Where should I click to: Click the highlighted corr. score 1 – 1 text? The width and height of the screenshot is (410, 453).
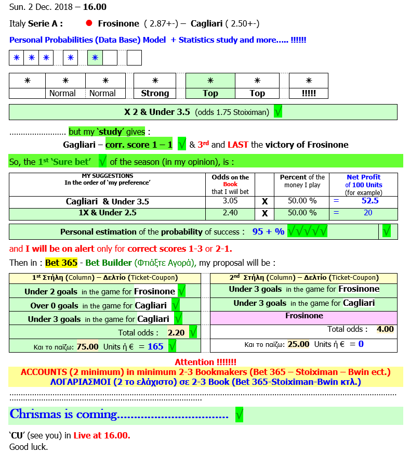point(139,144)
